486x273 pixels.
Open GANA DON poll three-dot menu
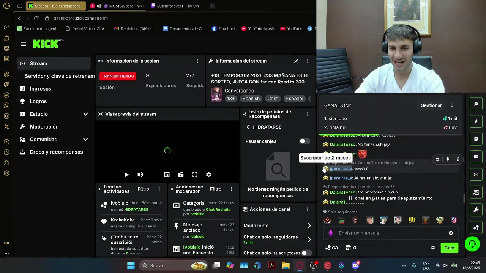coord(452,105)
